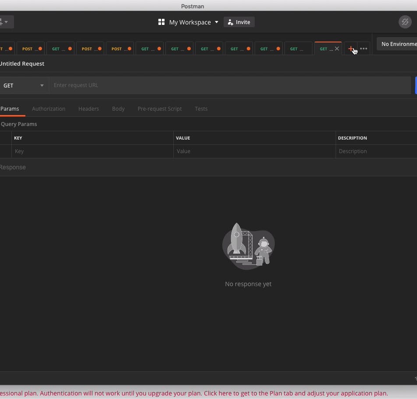Close the active GET request tab
Screen dimensions: 417x399
point(337,49)
